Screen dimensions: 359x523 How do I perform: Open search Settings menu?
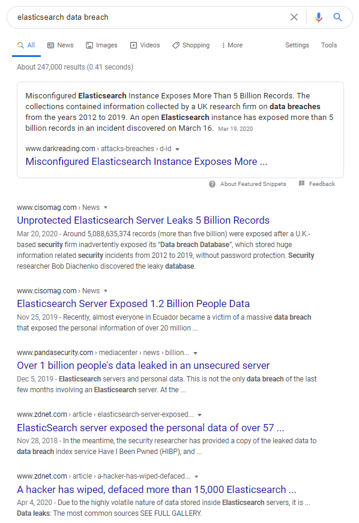point(297,45)
